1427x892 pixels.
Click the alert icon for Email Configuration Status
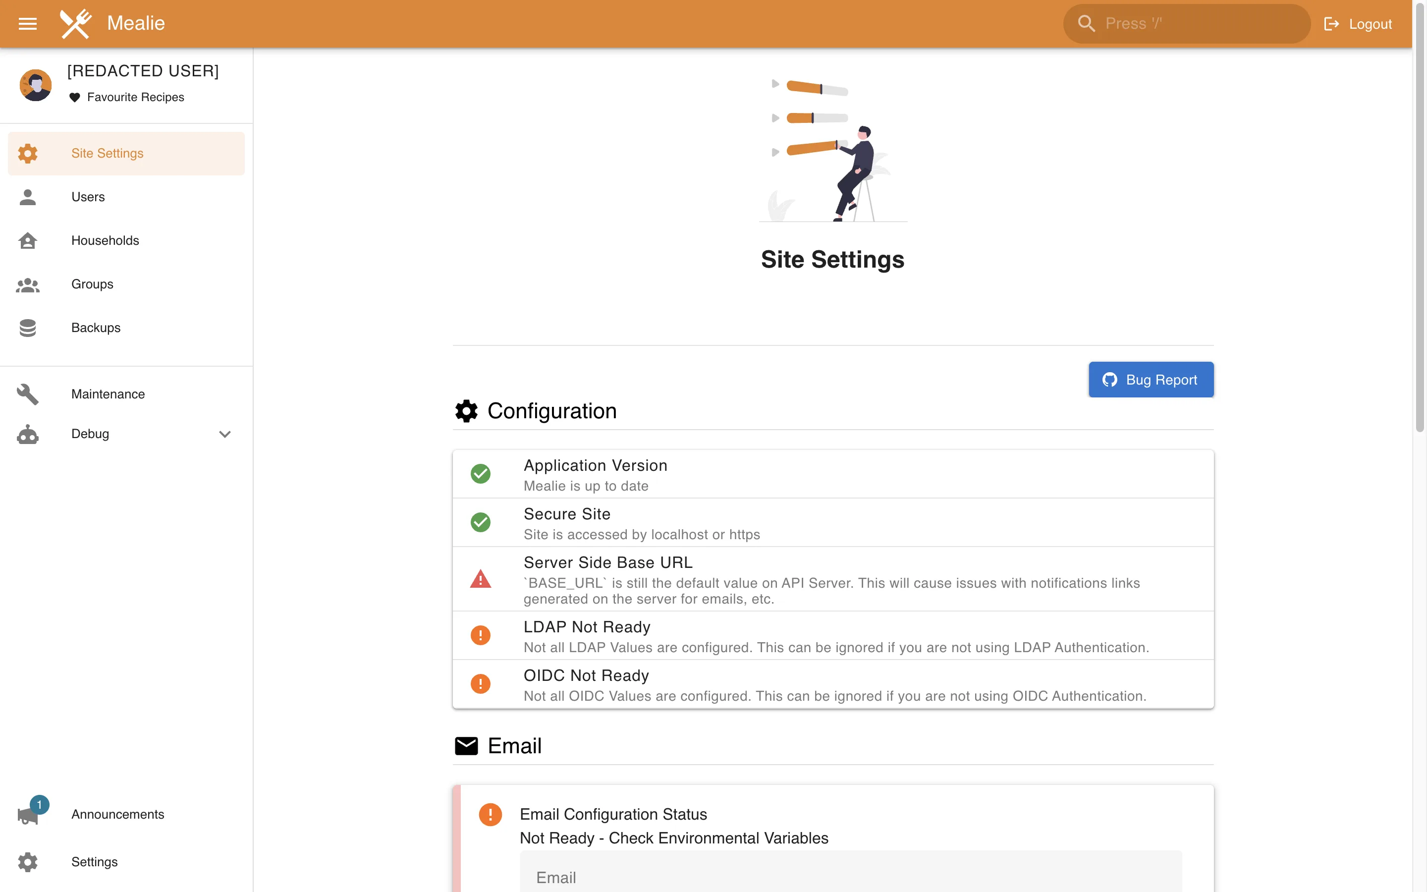(490, 815)
